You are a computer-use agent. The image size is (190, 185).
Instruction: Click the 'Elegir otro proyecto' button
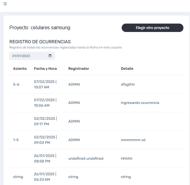click(x=152, y=28)
